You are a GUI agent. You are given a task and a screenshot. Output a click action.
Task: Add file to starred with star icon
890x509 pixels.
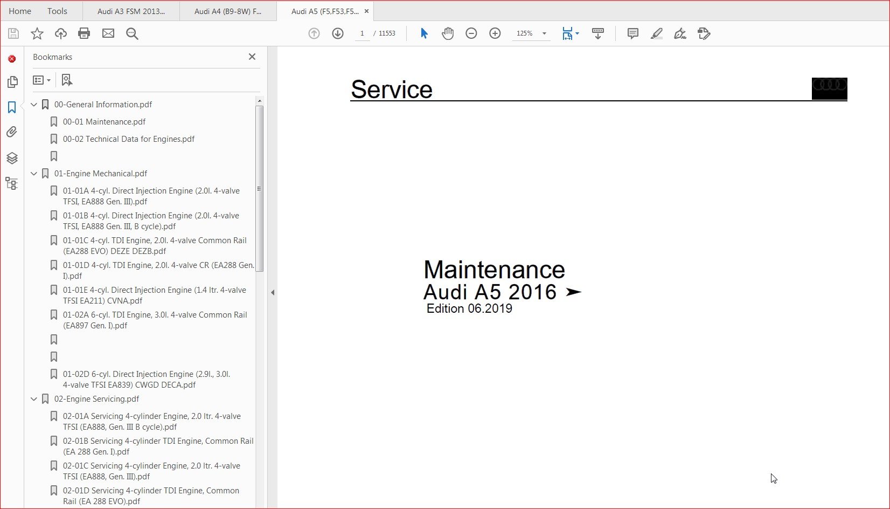37,33
